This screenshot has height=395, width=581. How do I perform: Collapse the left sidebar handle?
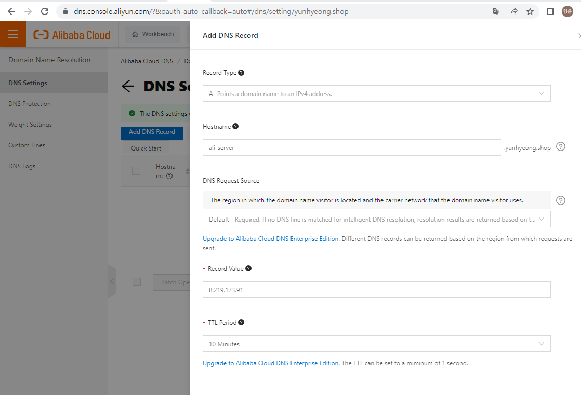pos(112,281)
